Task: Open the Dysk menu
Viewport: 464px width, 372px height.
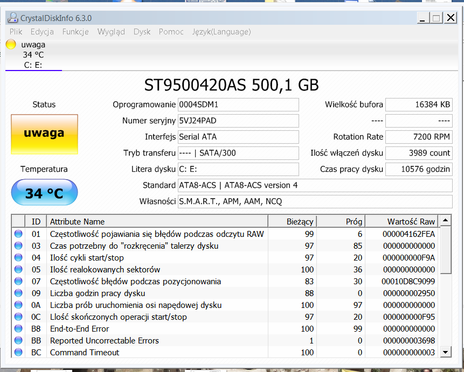Action: coord(142,32)
